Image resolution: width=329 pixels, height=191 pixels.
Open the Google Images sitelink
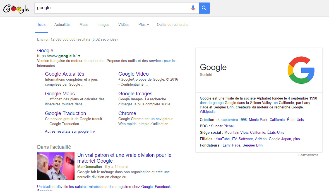135,94
